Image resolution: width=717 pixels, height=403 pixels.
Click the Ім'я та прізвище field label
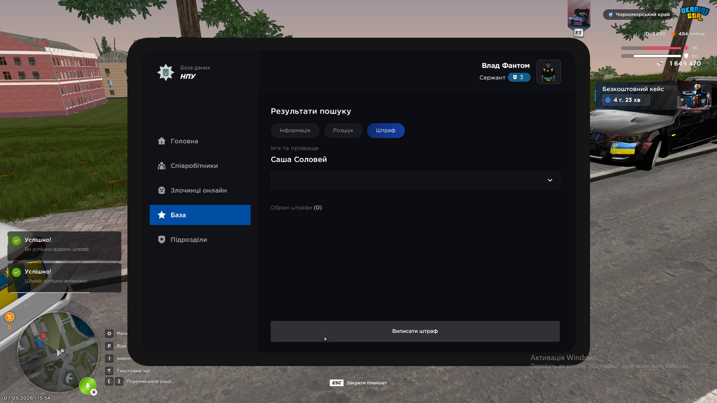coord(295,148)
